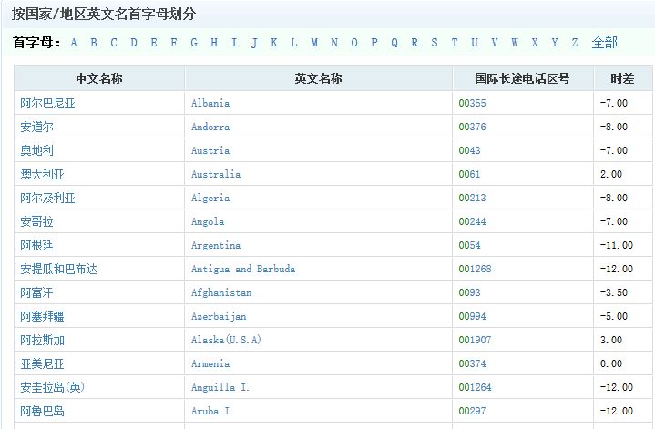Viewport: 655px width, 429px height.
Task: Click letter A in the alphabet filter
Action: click(74, 43)
